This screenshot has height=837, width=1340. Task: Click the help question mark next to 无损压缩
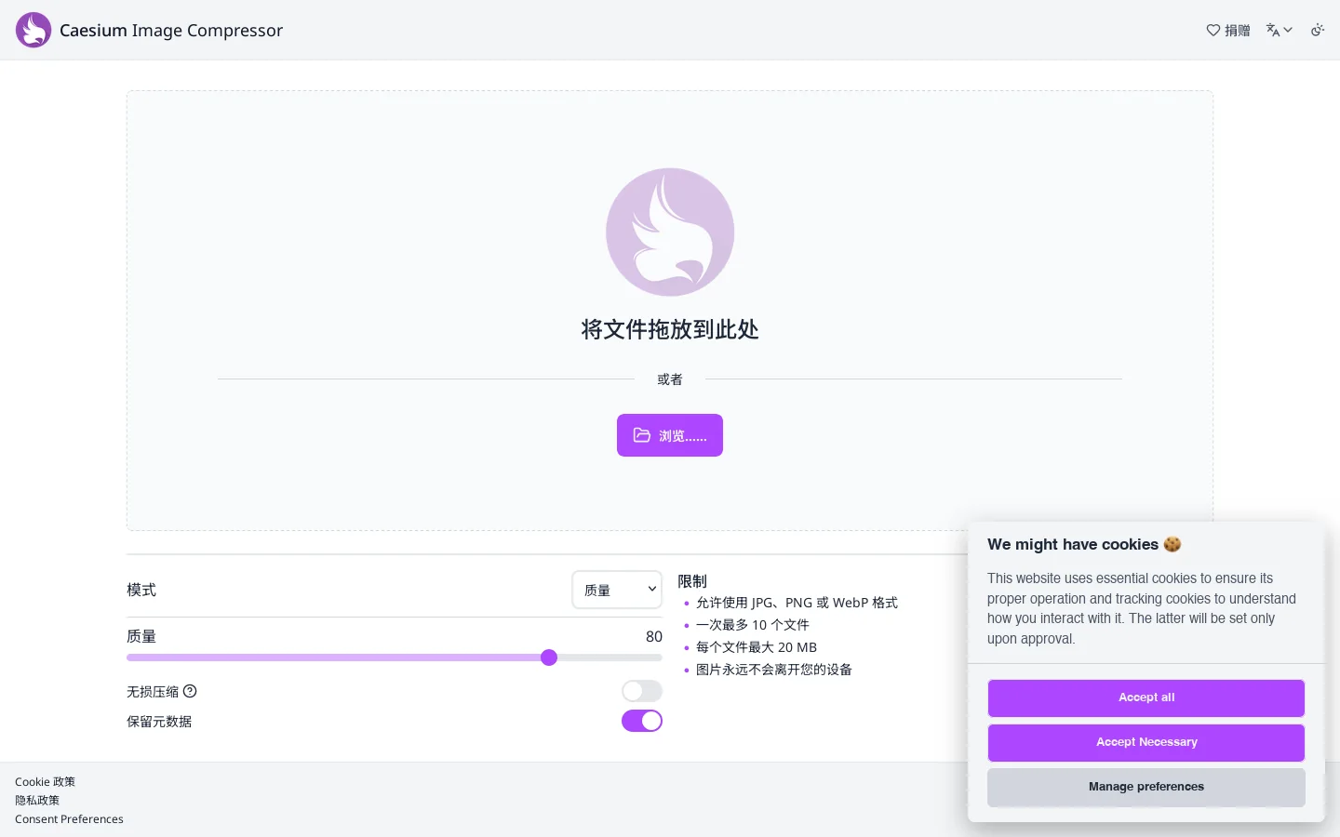[x=190, y=691]
